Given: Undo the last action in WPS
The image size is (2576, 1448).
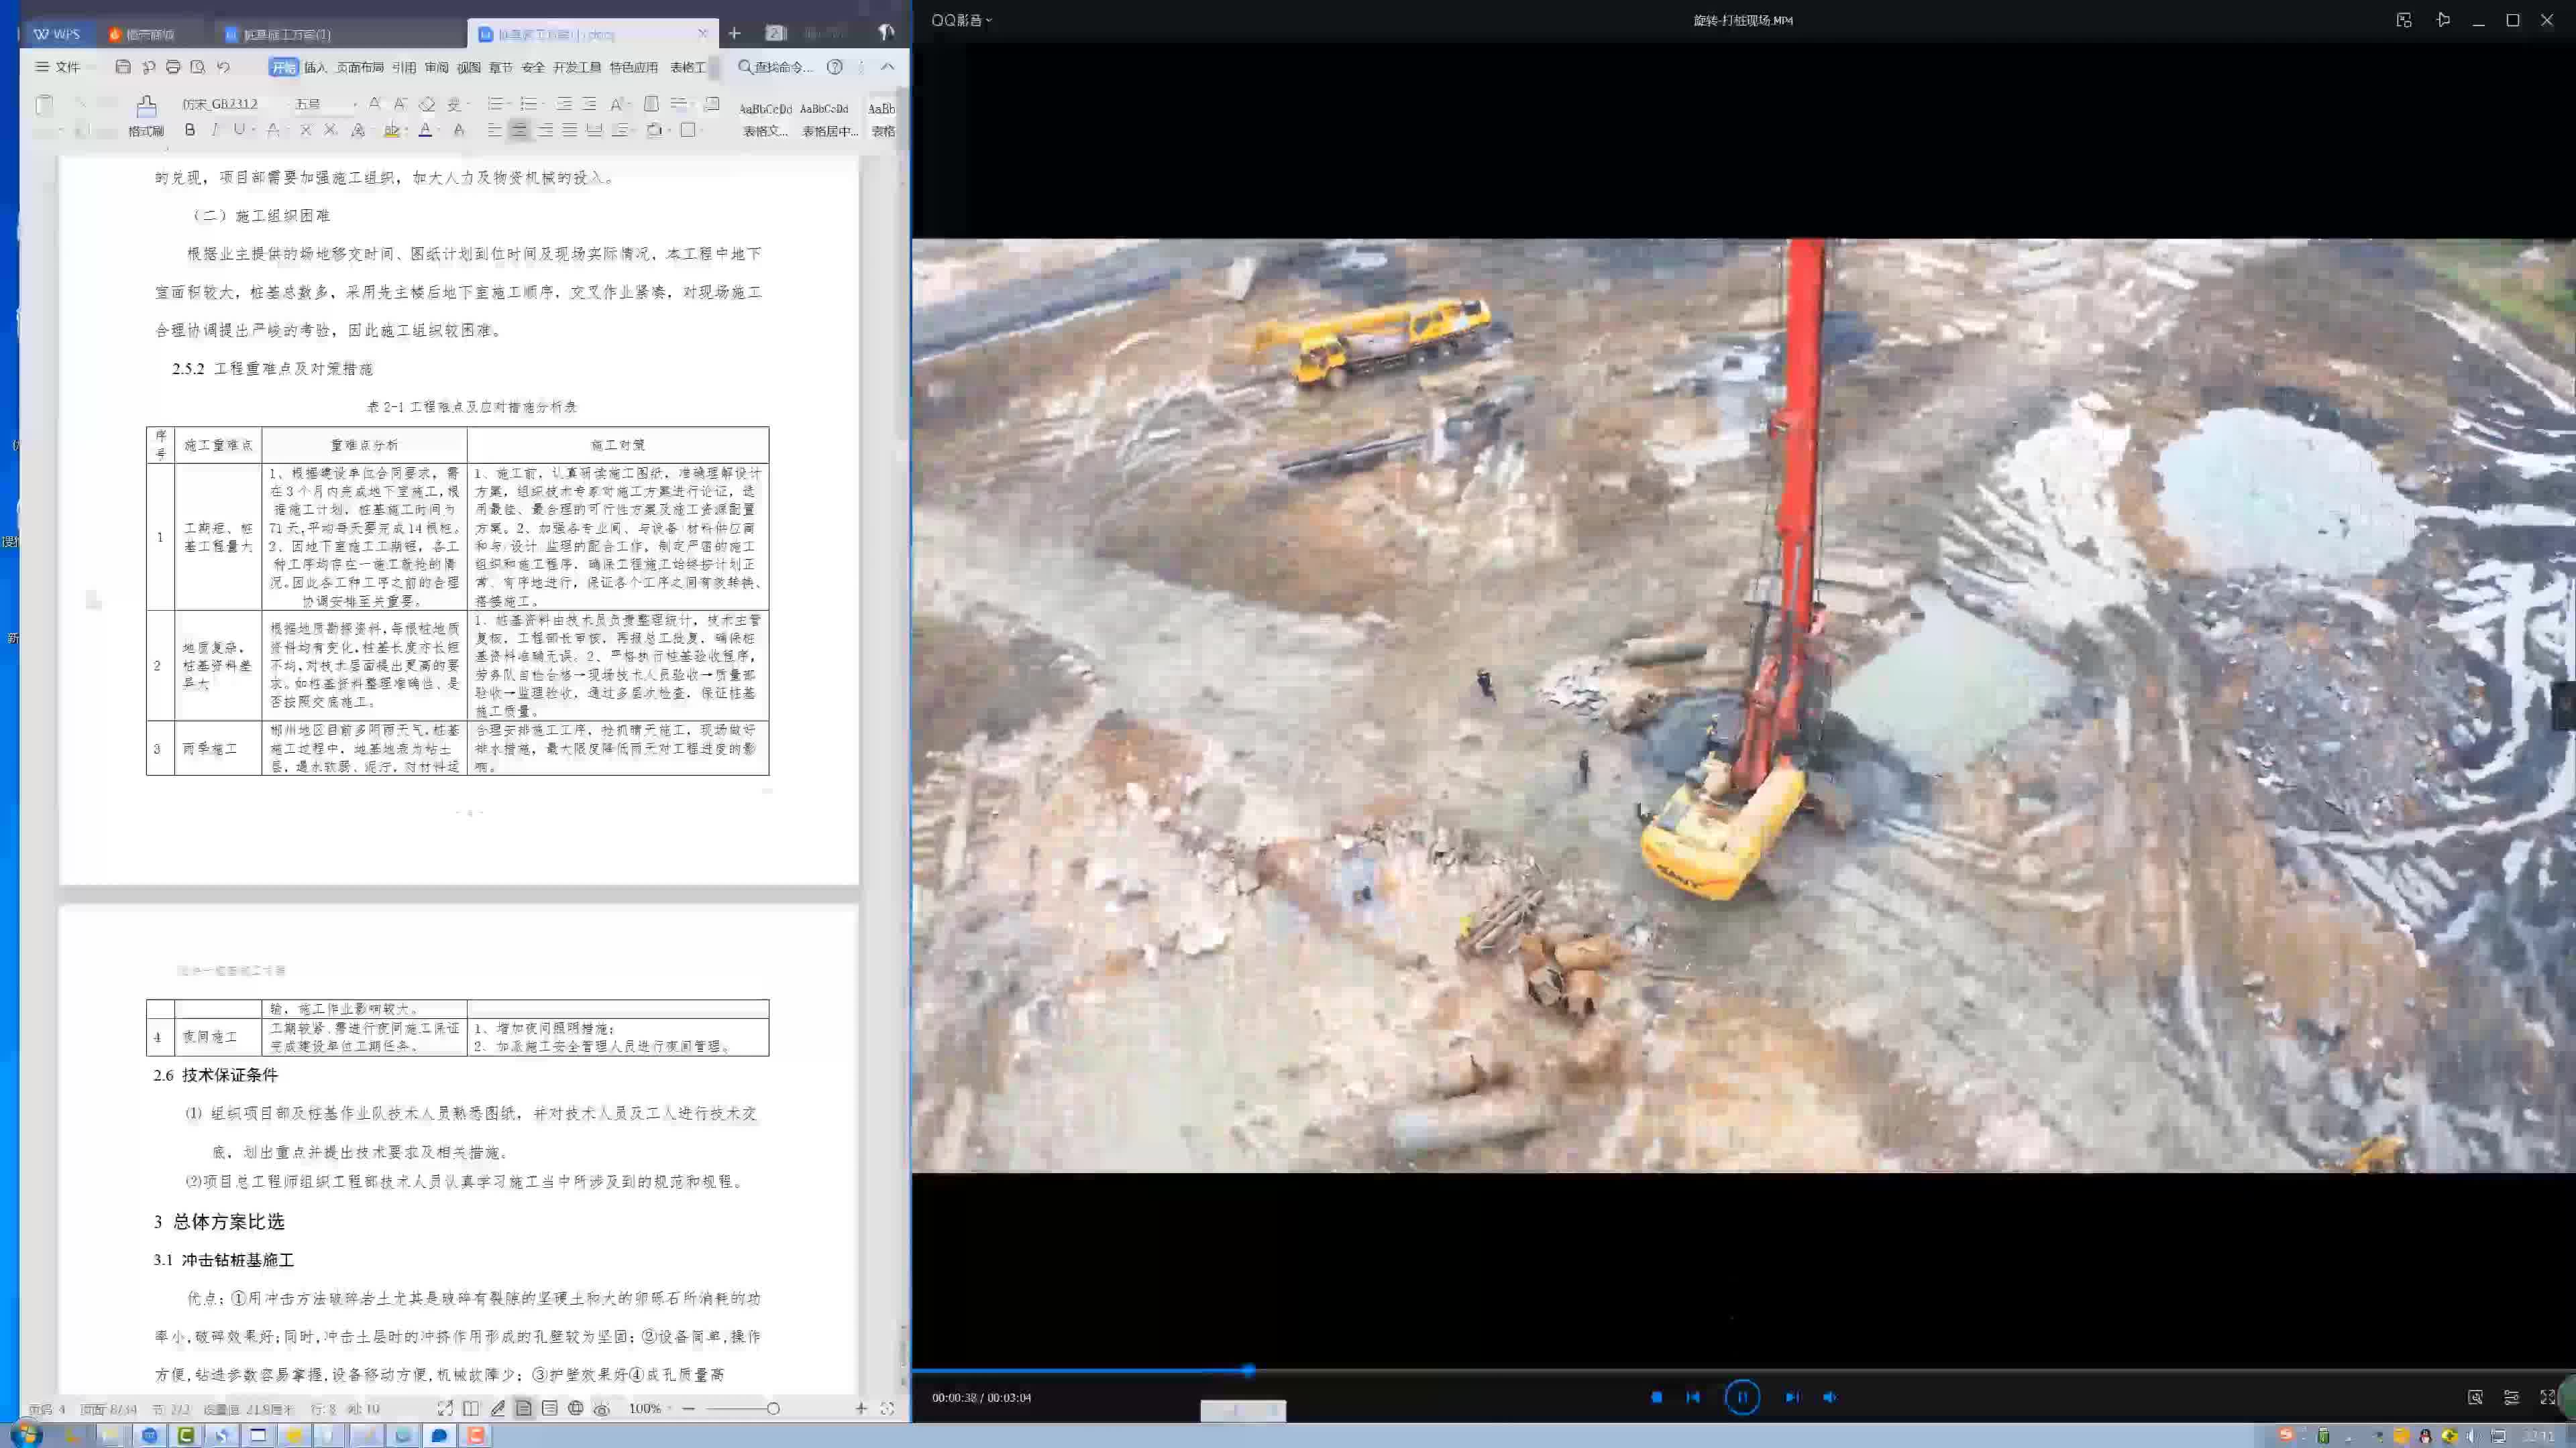Looking at the screenshot, I should tap(224, 67).
